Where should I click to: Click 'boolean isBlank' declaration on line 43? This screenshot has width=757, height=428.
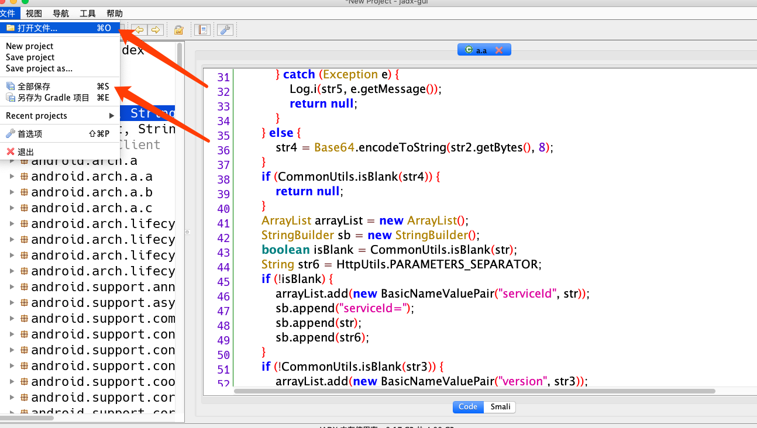[x=308, y=250]
